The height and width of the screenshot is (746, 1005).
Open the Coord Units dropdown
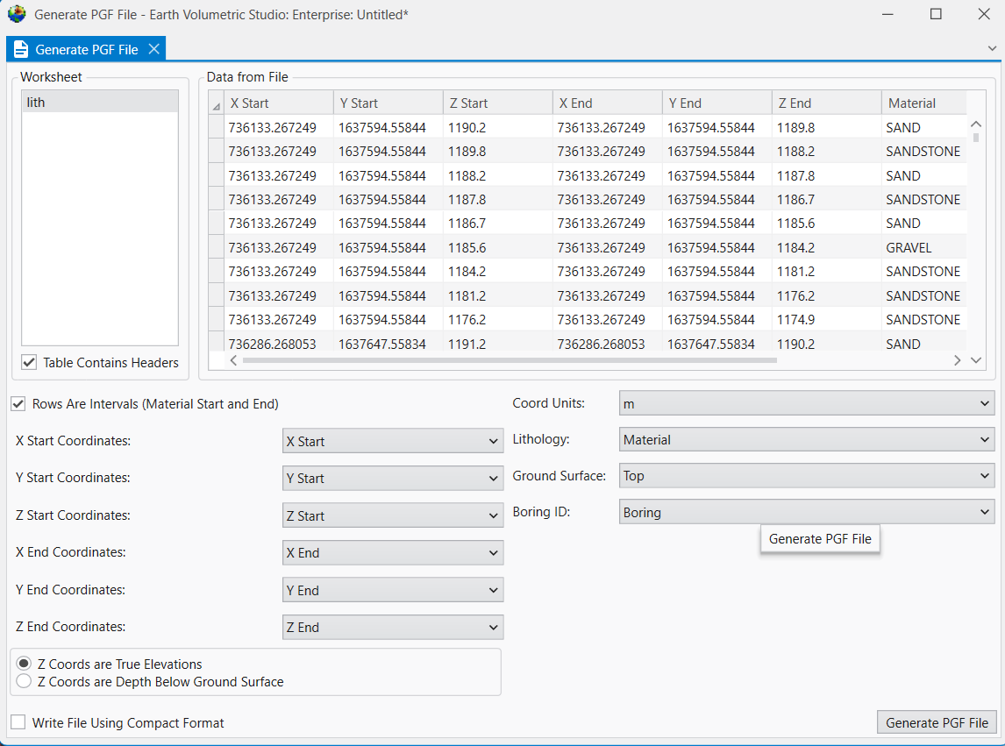[806, 403]
